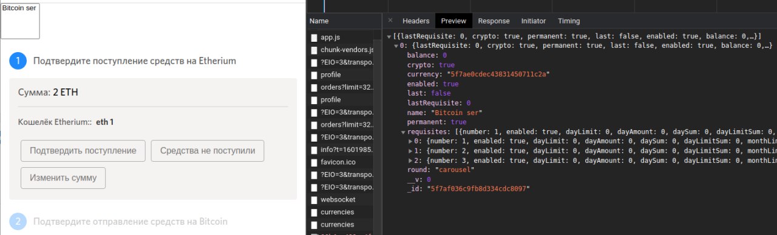Switch to the Headers tab
The width and height of the screenshot is (777, 235).
[x=416, y=21]
